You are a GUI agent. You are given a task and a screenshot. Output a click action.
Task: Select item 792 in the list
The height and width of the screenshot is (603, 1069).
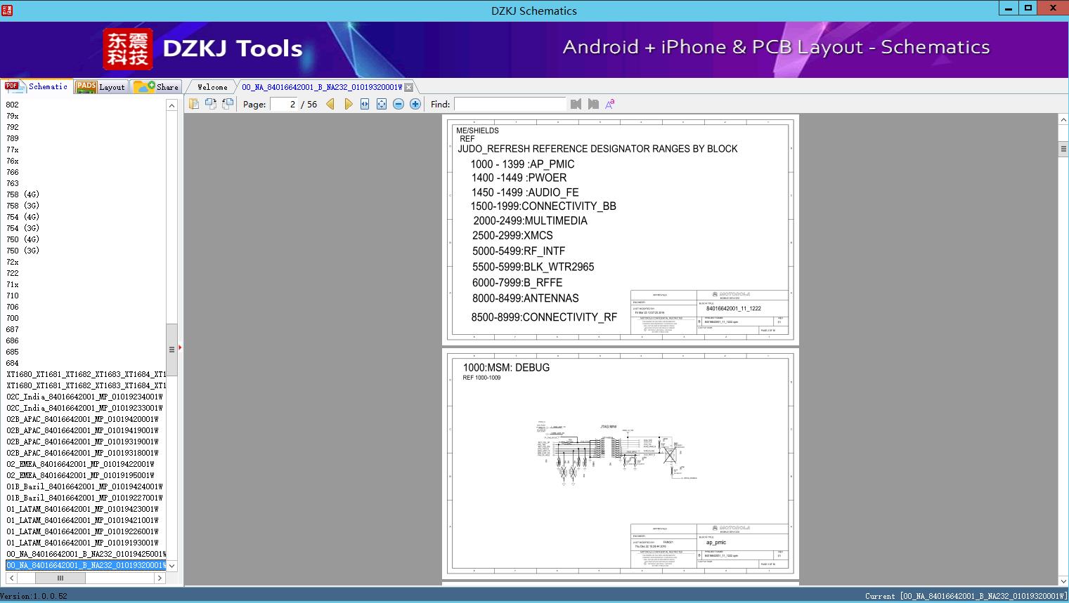tap(13, 127)
